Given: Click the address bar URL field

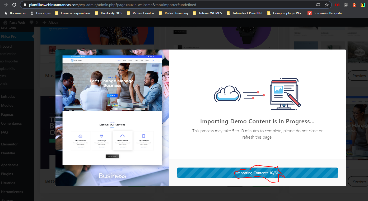Looking at the screenshot, I should (x=169, y=5).
